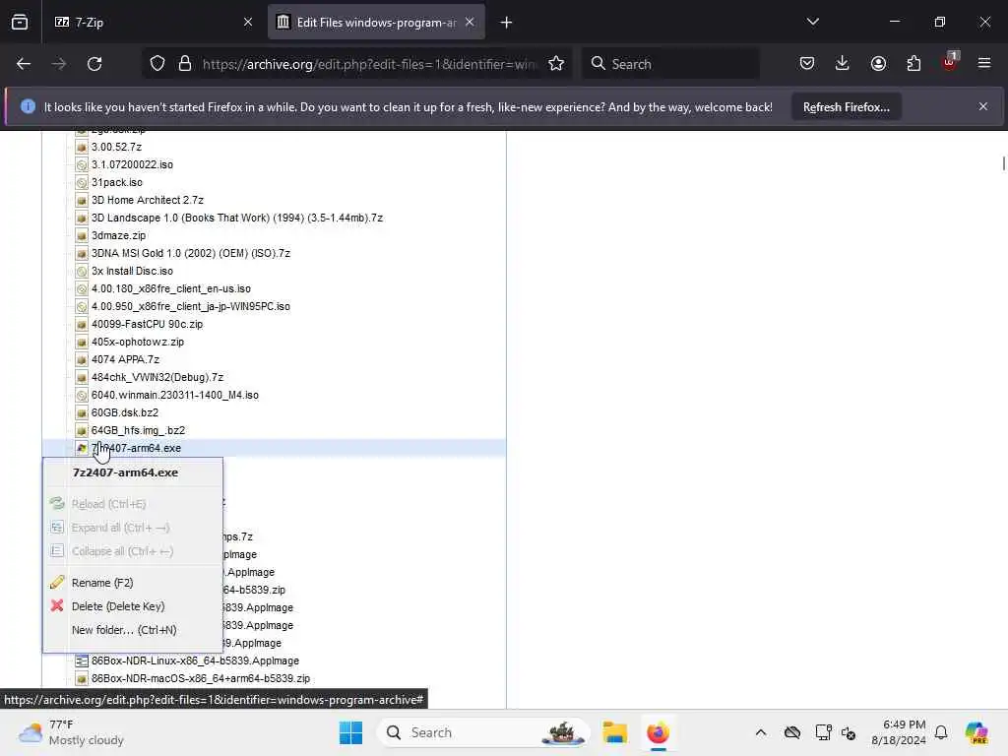Show site tracking protection shield
1008x756 pixels.
pos(157,64)
